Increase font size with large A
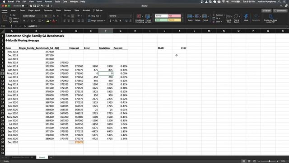The height and width of the screenshot is (163, 289). point(54,16)
